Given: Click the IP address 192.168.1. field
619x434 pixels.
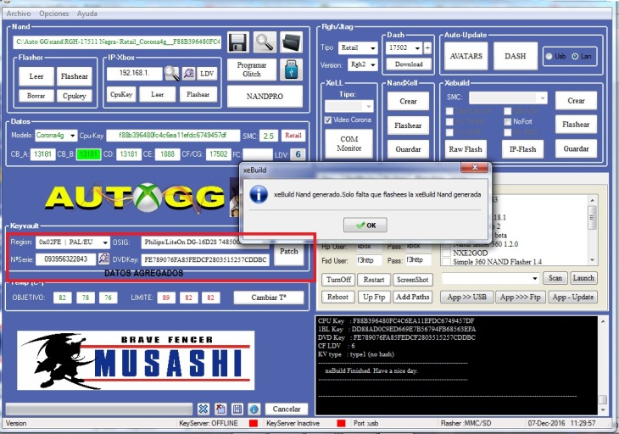Looking at the screenshot, I should pos(134,74).
